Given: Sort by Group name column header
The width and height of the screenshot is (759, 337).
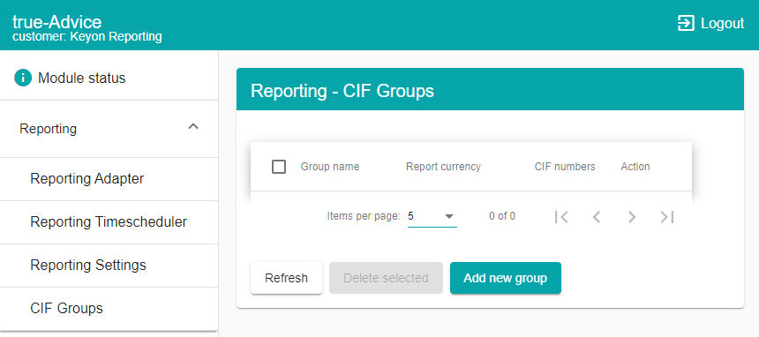Looking at the screenshot, I should pyautogui.click(x=330, y=167).
